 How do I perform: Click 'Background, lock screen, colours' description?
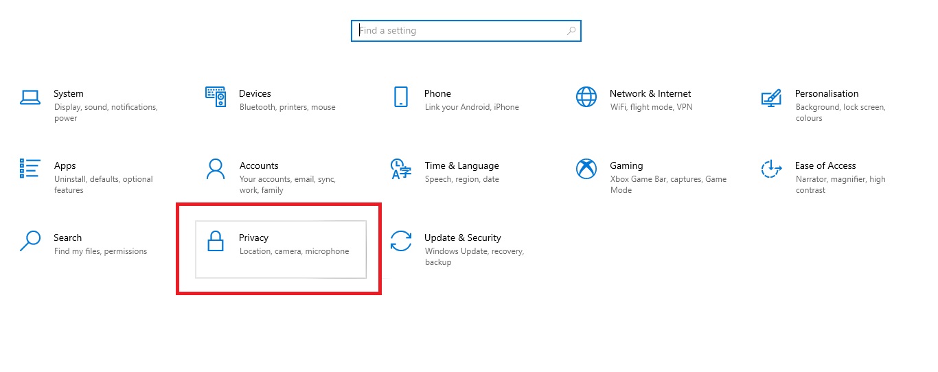point(840,113)
